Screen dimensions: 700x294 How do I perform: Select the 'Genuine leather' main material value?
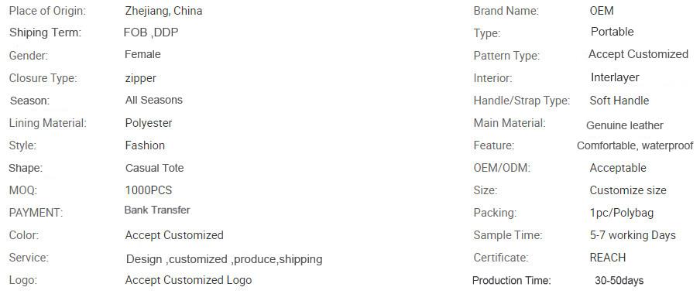tap(625, 126)
